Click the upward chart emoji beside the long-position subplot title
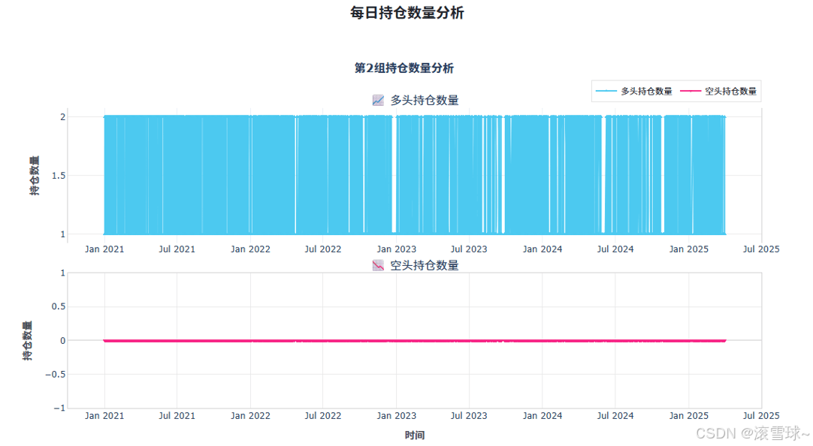The image size is (813, 446). click(379, 101)
